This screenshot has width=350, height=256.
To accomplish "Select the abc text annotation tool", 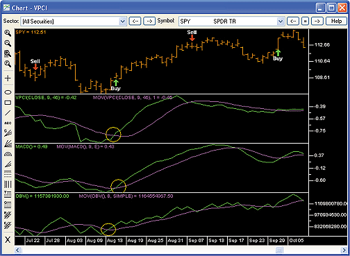I will point(8,123).
